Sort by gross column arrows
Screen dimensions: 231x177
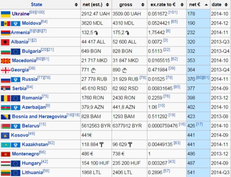coord(143,4)
